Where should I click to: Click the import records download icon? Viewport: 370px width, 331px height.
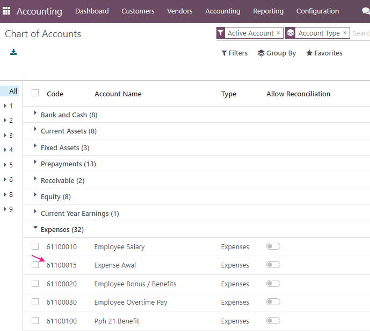[13, 52]
